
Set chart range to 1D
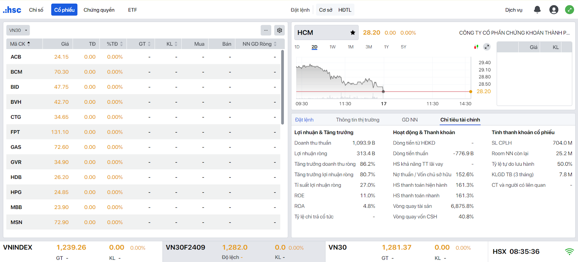[x=297, y=47]
